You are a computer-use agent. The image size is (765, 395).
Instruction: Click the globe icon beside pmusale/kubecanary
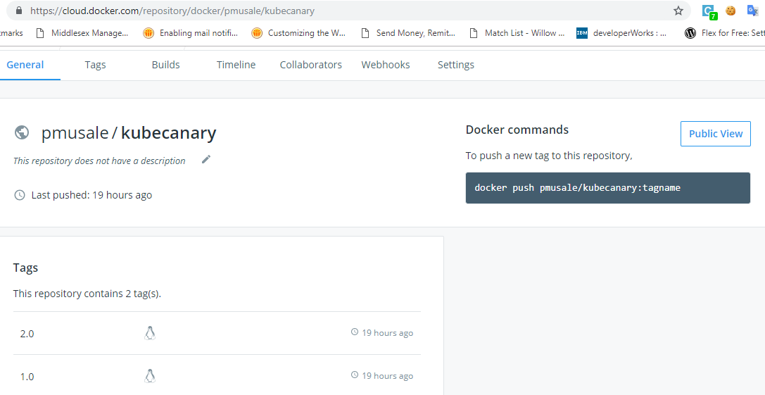click(x=22, y=132)
